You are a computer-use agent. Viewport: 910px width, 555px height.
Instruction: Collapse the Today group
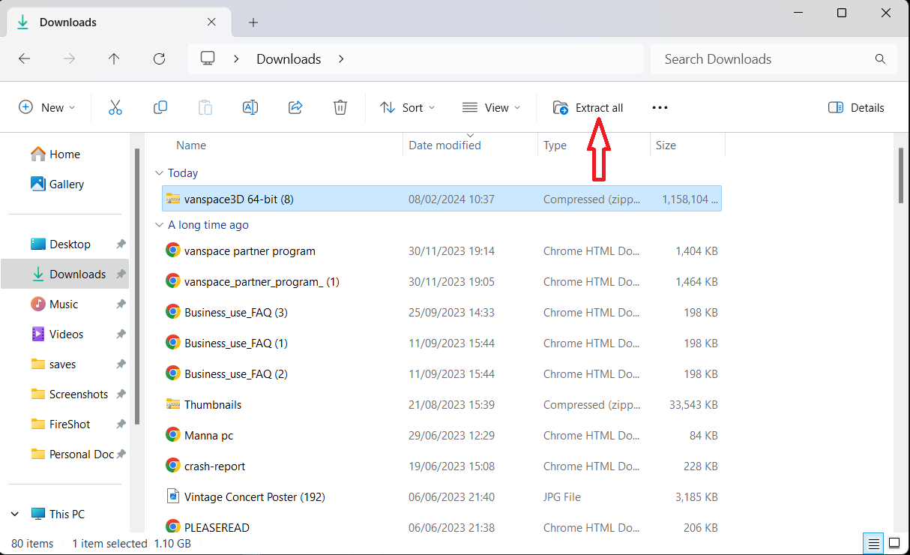click(x=159, y=172)
